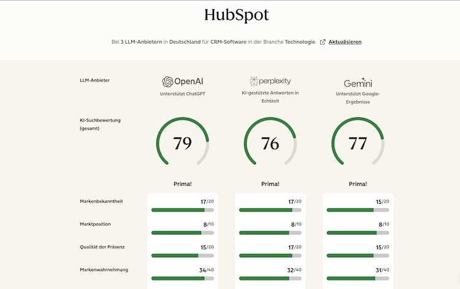Click the Prima! rating under OpenAI

pos(183,184)
